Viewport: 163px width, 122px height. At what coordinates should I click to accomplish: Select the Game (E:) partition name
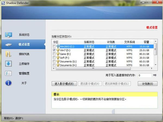(x=65, y=54)
